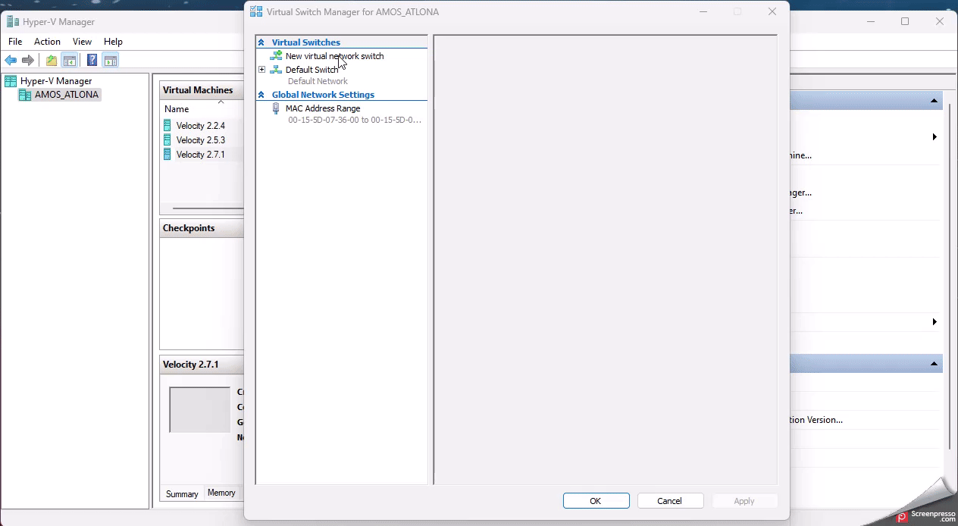Screen dimensions: 958x526
Task: Click the MAC Address Range icon
Action: 276,108
